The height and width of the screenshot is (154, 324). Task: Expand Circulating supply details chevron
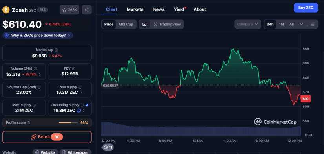point(84,111)
